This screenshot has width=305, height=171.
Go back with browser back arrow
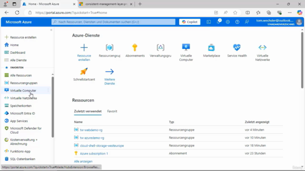pos(7,13)
